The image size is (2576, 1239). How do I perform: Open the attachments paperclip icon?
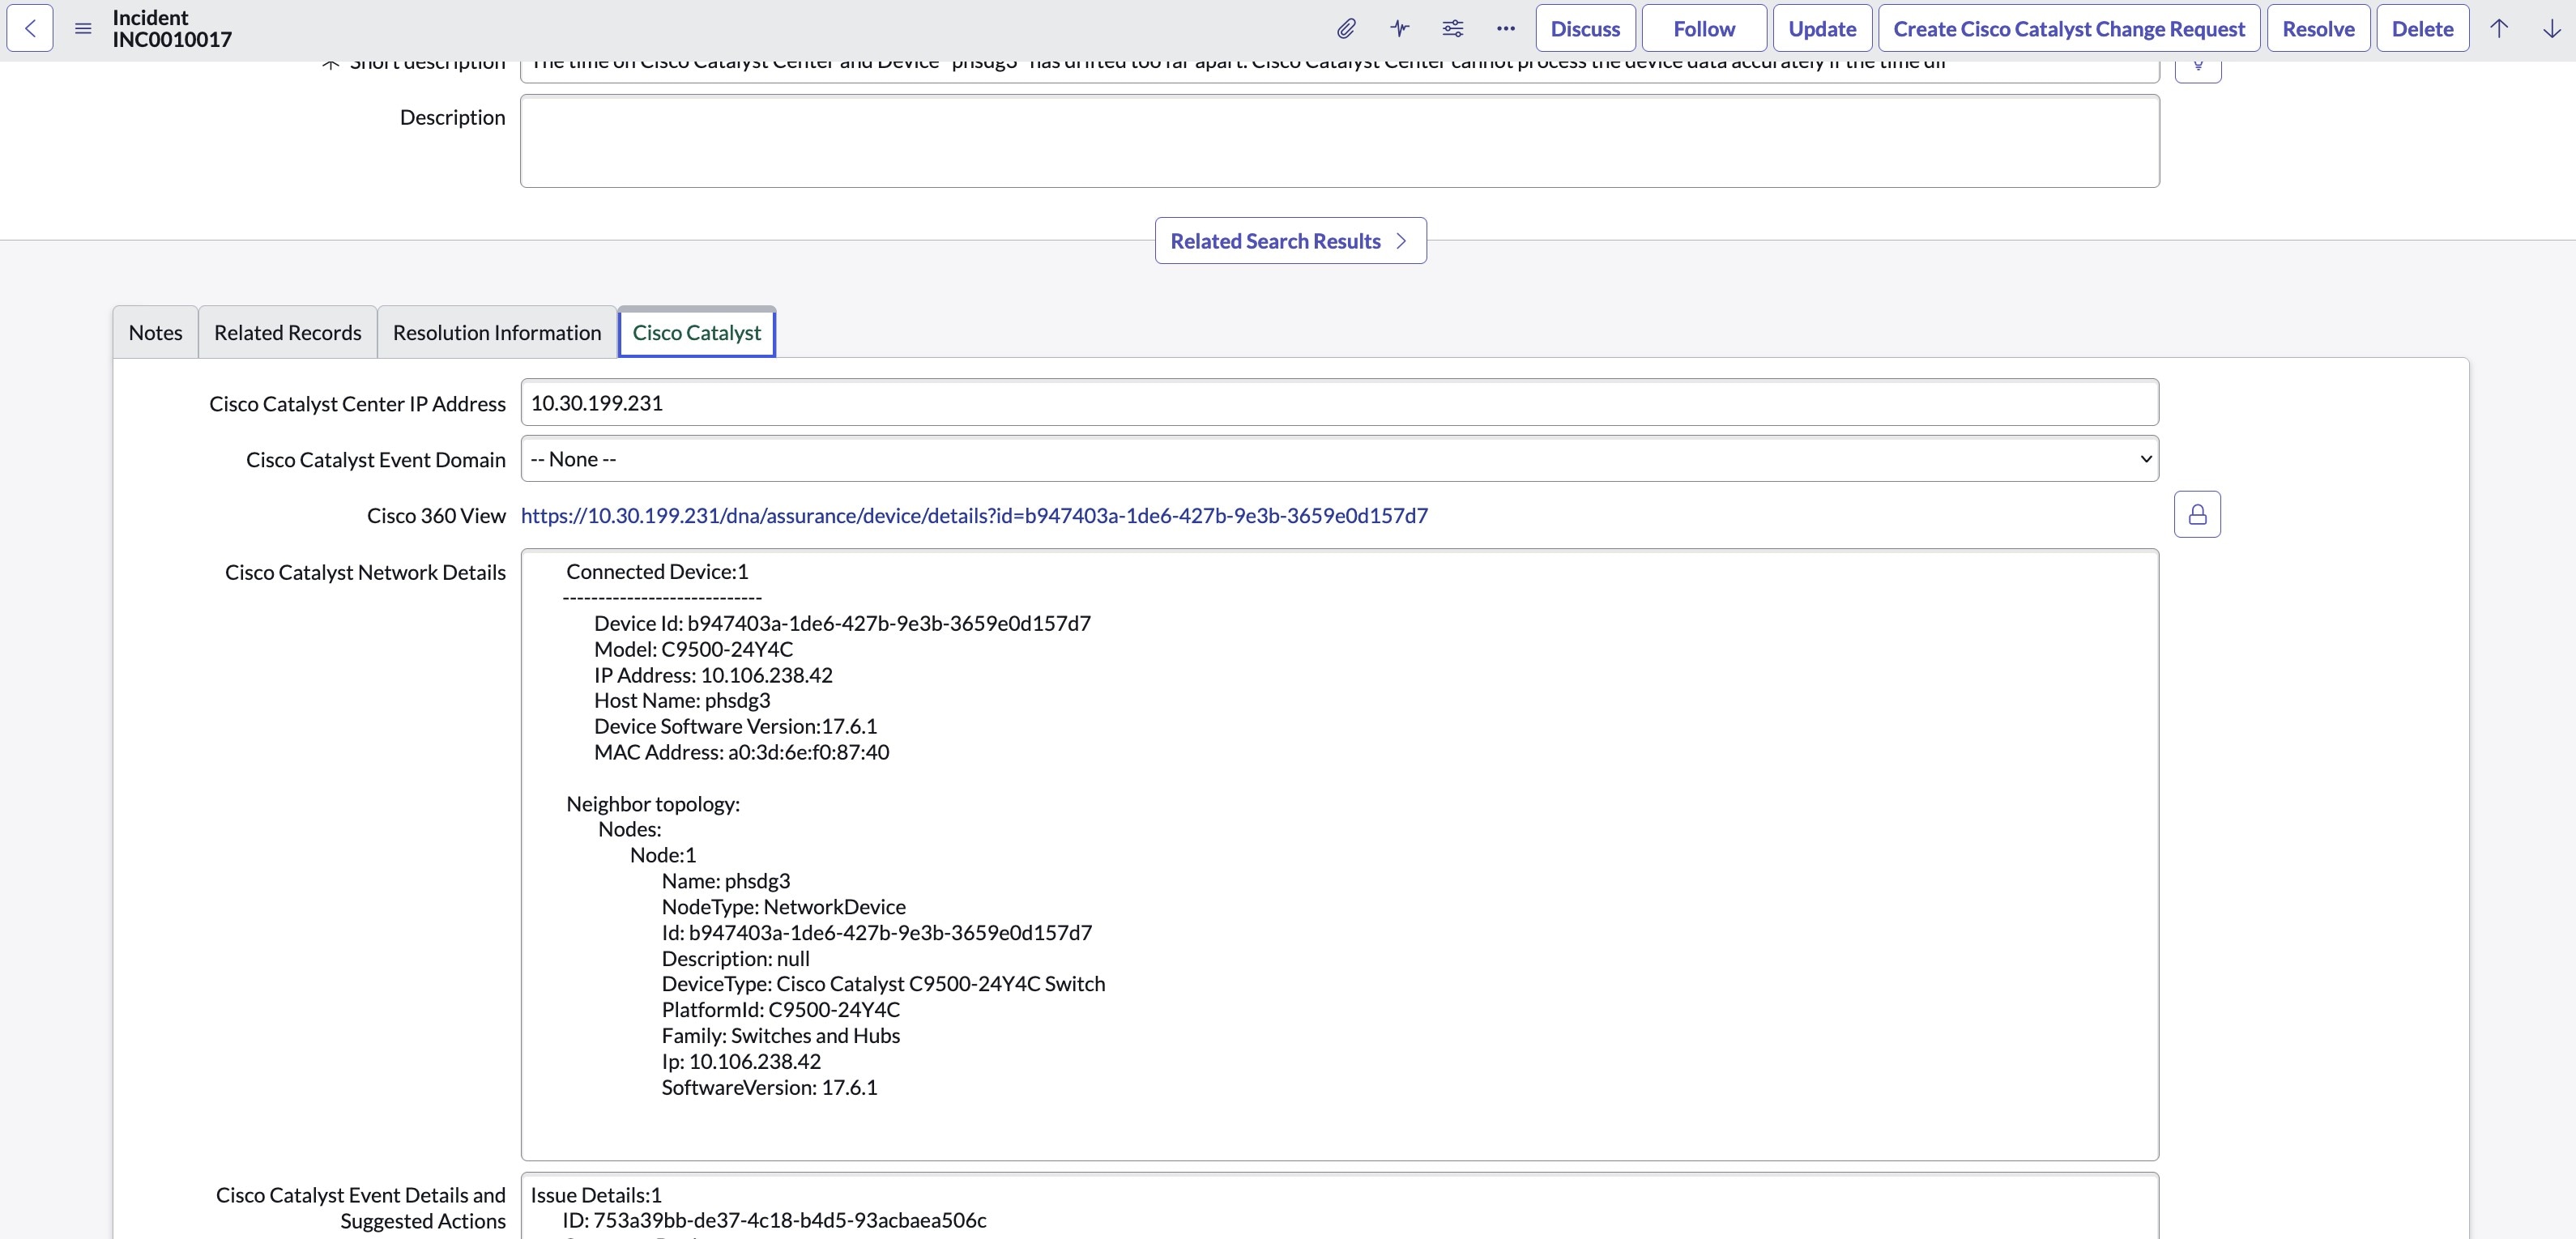(x=1346, y=28)
